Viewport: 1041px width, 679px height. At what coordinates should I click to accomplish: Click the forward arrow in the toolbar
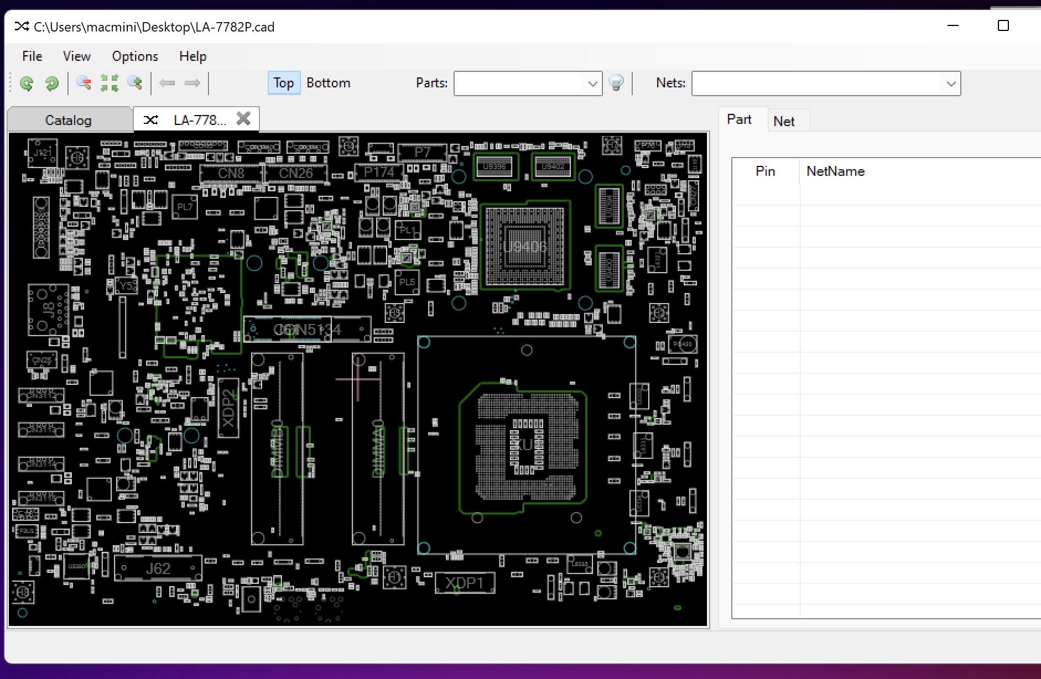(x=192, y=83)
